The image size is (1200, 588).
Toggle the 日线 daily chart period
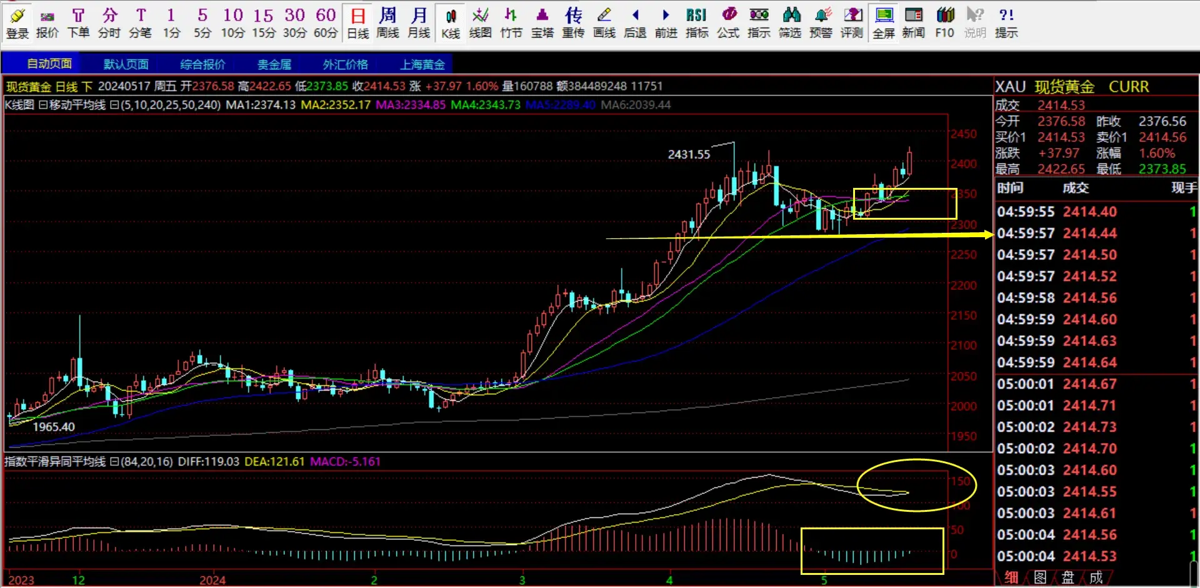pos(358,22)
